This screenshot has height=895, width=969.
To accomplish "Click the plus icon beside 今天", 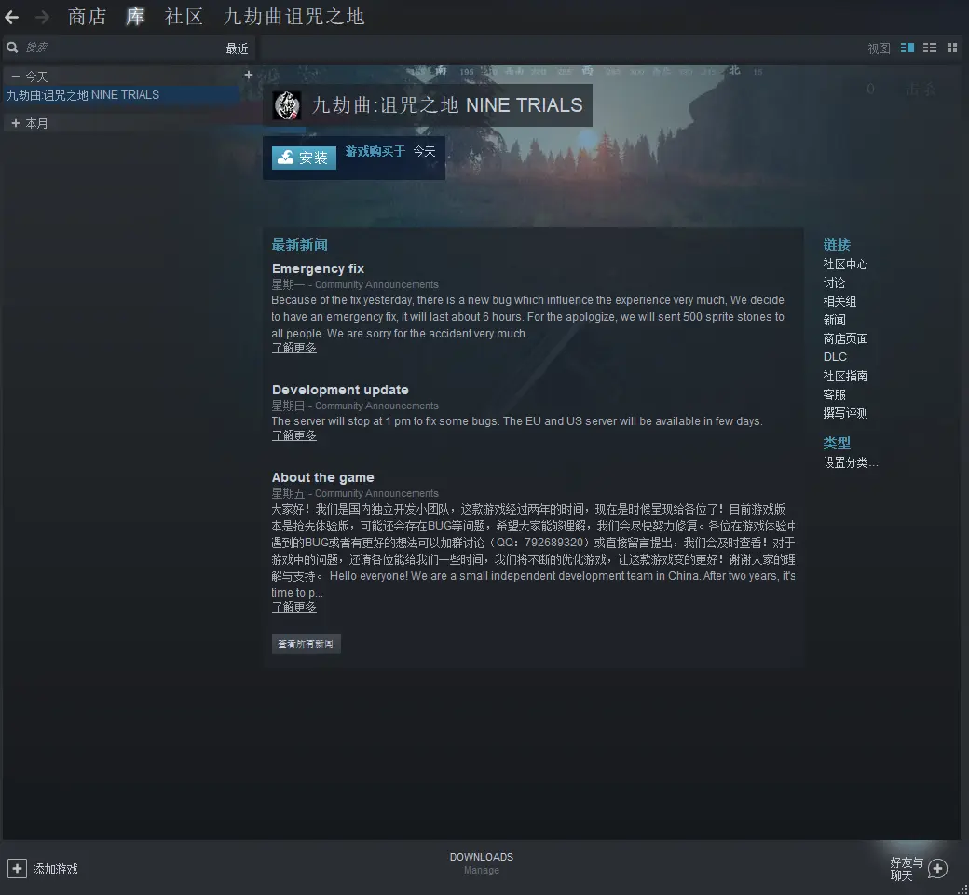I will pos(249,75).
